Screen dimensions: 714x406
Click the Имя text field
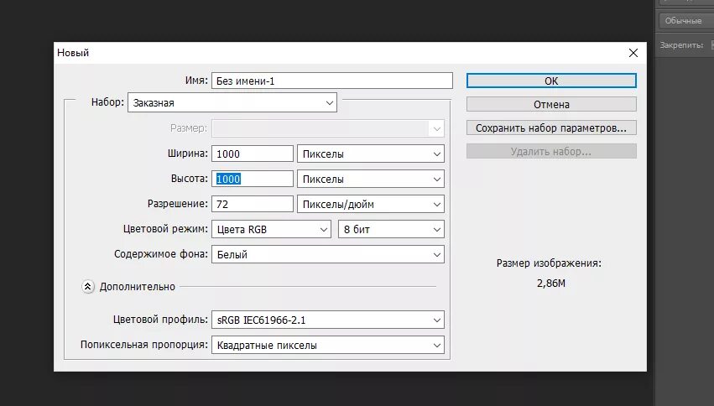click(332, 81)
